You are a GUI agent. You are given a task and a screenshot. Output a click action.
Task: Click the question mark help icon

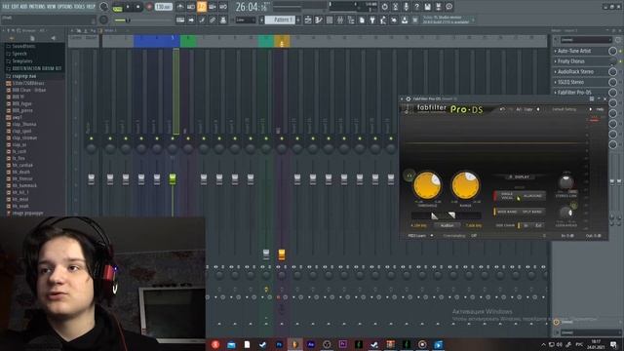[416, 7]
